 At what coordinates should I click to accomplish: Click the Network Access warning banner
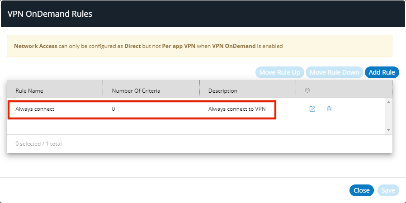pos(199,46)
